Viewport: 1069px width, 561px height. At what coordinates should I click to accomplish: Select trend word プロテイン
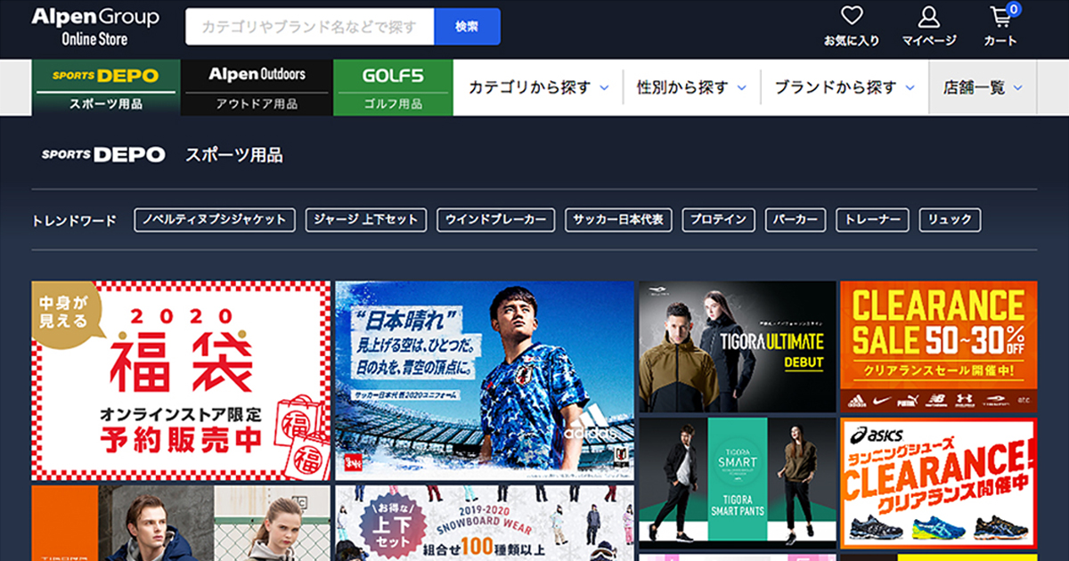point(720,220)
